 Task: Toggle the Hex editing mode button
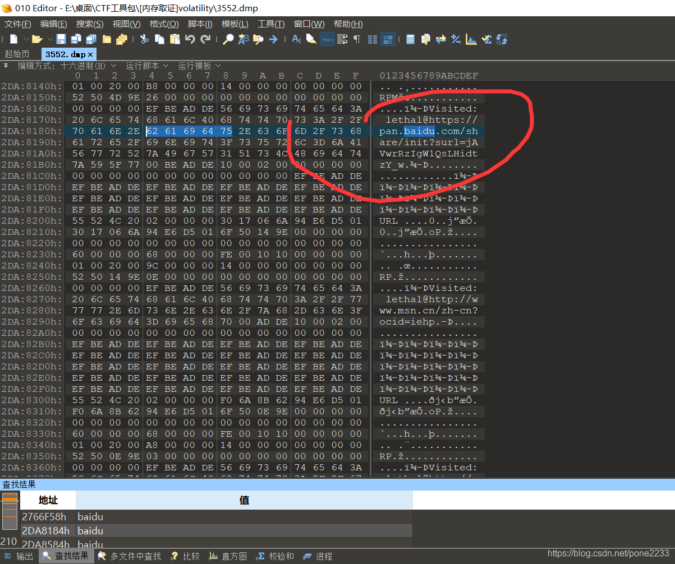coord(328,39)
